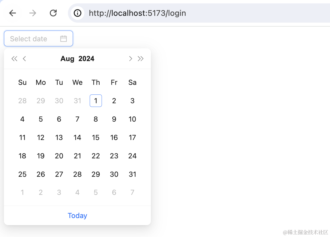The width and height of the screenshot is (330, 237).
Task: Go to previous month with left chevron
Action: tap(24, 59)
